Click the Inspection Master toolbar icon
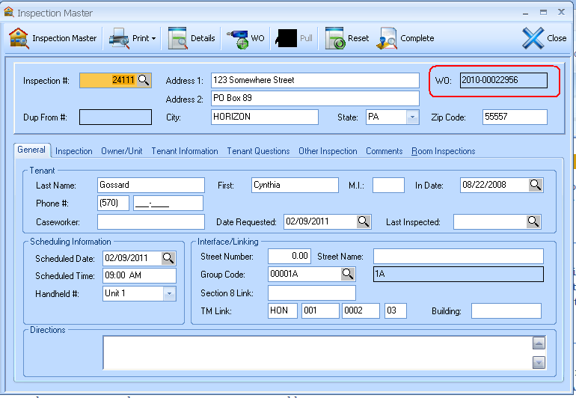 [x=19, y=38]
